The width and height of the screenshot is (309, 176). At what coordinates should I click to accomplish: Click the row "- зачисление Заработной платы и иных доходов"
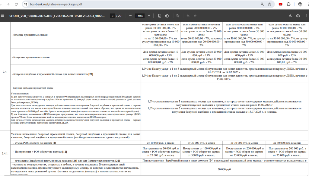click(66, 161)
